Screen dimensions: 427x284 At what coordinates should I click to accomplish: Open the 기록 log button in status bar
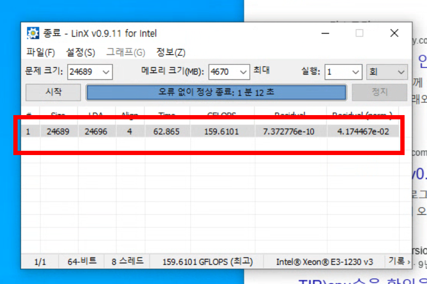(399, 262)
